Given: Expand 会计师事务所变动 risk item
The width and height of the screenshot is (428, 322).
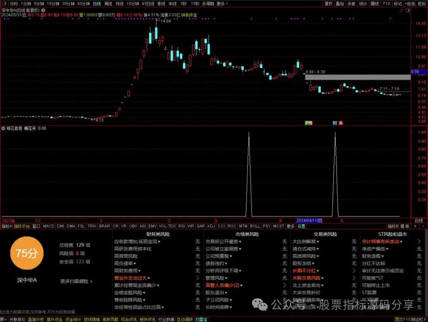Looking at the screenshot, I should tap(382, 242).
